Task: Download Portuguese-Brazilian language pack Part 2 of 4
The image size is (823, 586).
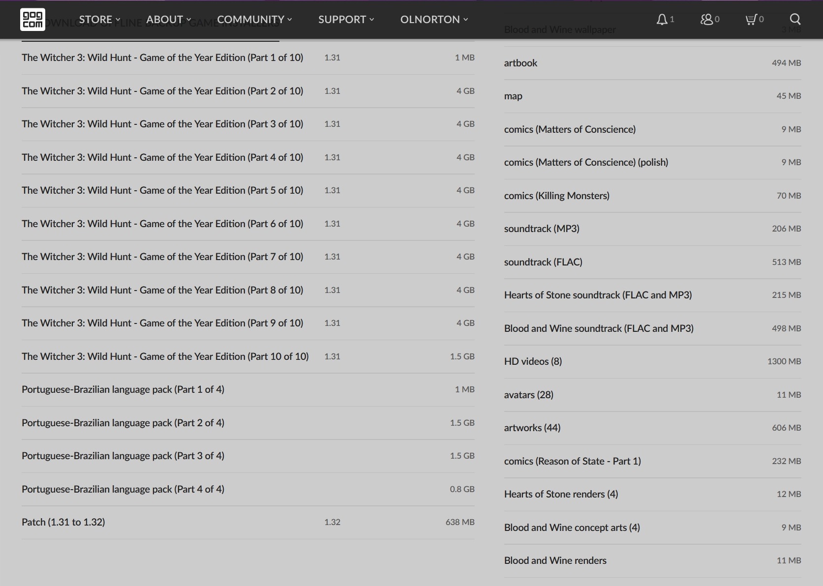Action: point(248,423)
